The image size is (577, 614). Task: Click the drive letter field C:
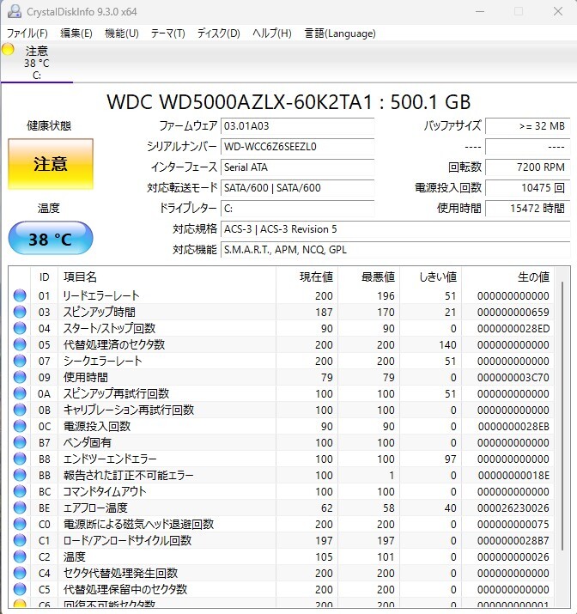[x=297, y=209]
